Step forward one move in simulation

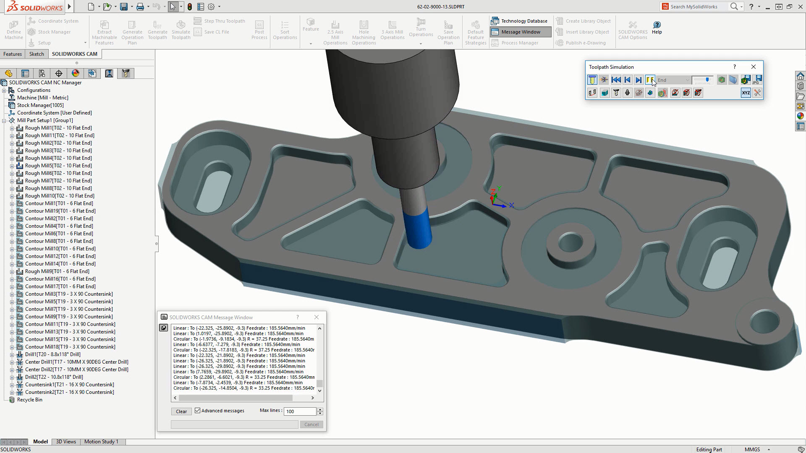639,80
